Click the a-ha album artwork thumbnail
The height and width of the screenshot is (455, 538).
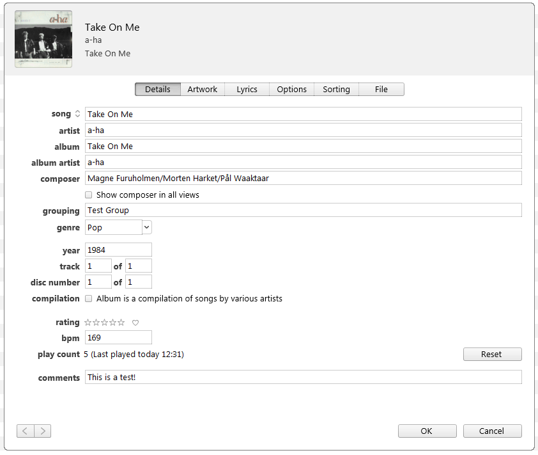pos(43,39)
